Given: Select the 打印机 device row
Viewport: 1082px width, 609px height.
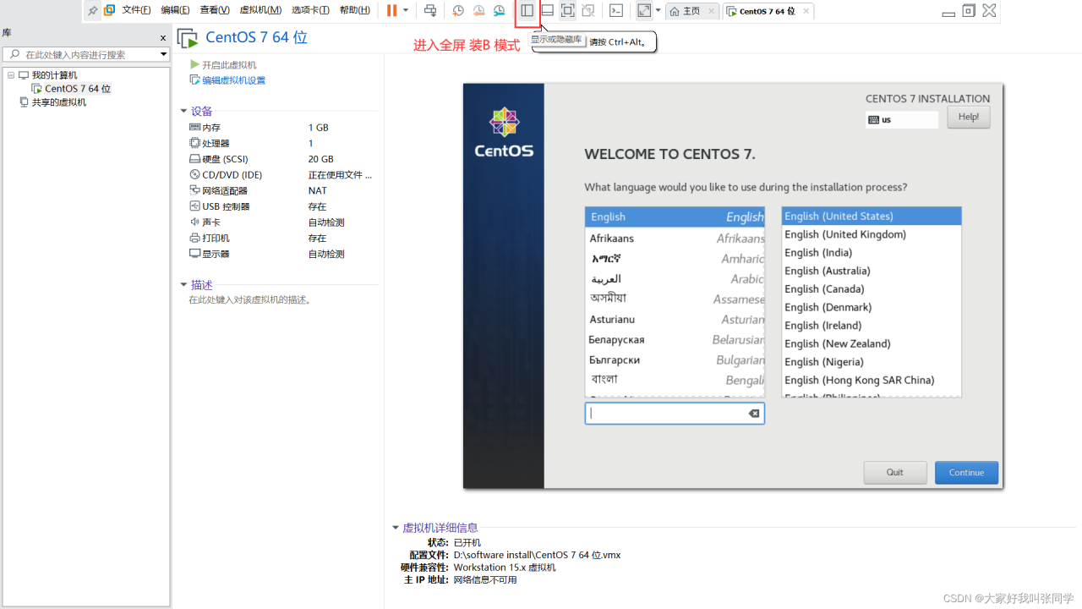Looking at the screenshot, I should (x=281, y=239).
